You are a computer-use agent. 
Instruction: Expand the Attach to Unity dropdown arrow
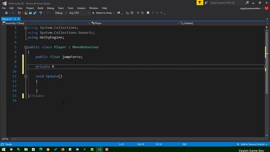[113, 13]
